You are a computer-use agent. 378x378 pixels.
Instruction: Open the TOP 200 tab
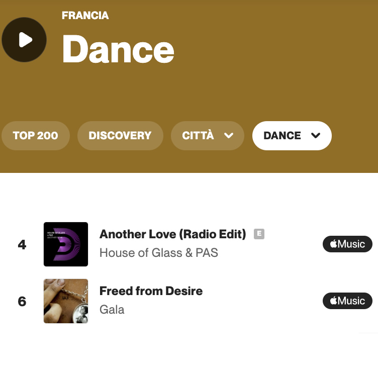(35, 136)
